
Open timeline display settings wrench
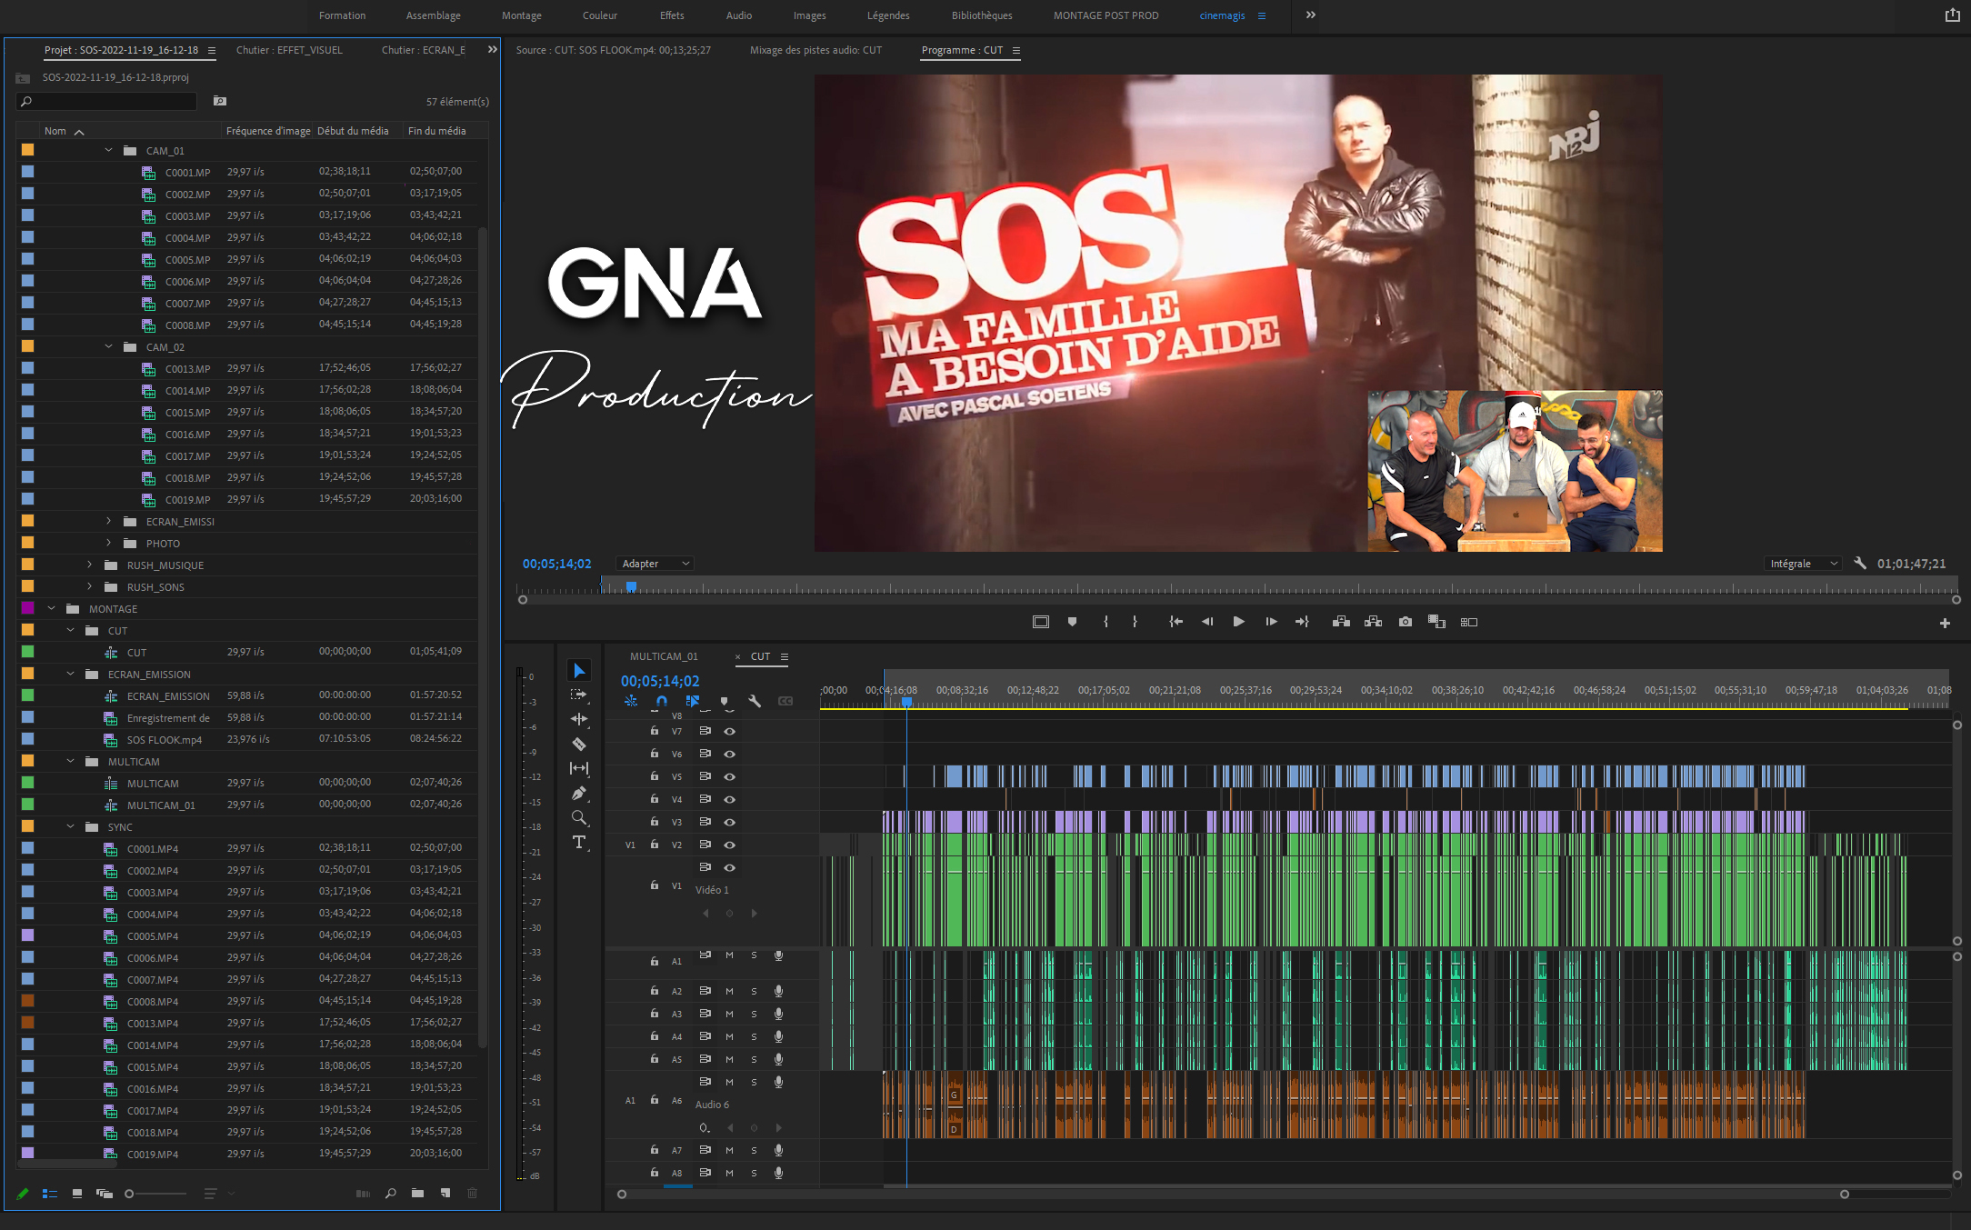point(755,701)
